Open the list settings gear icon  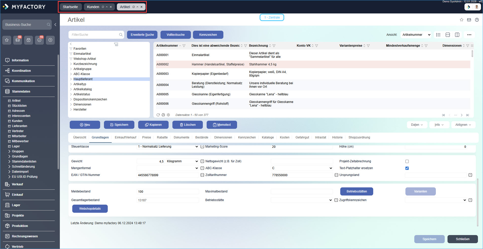click(x=168, y=115)
